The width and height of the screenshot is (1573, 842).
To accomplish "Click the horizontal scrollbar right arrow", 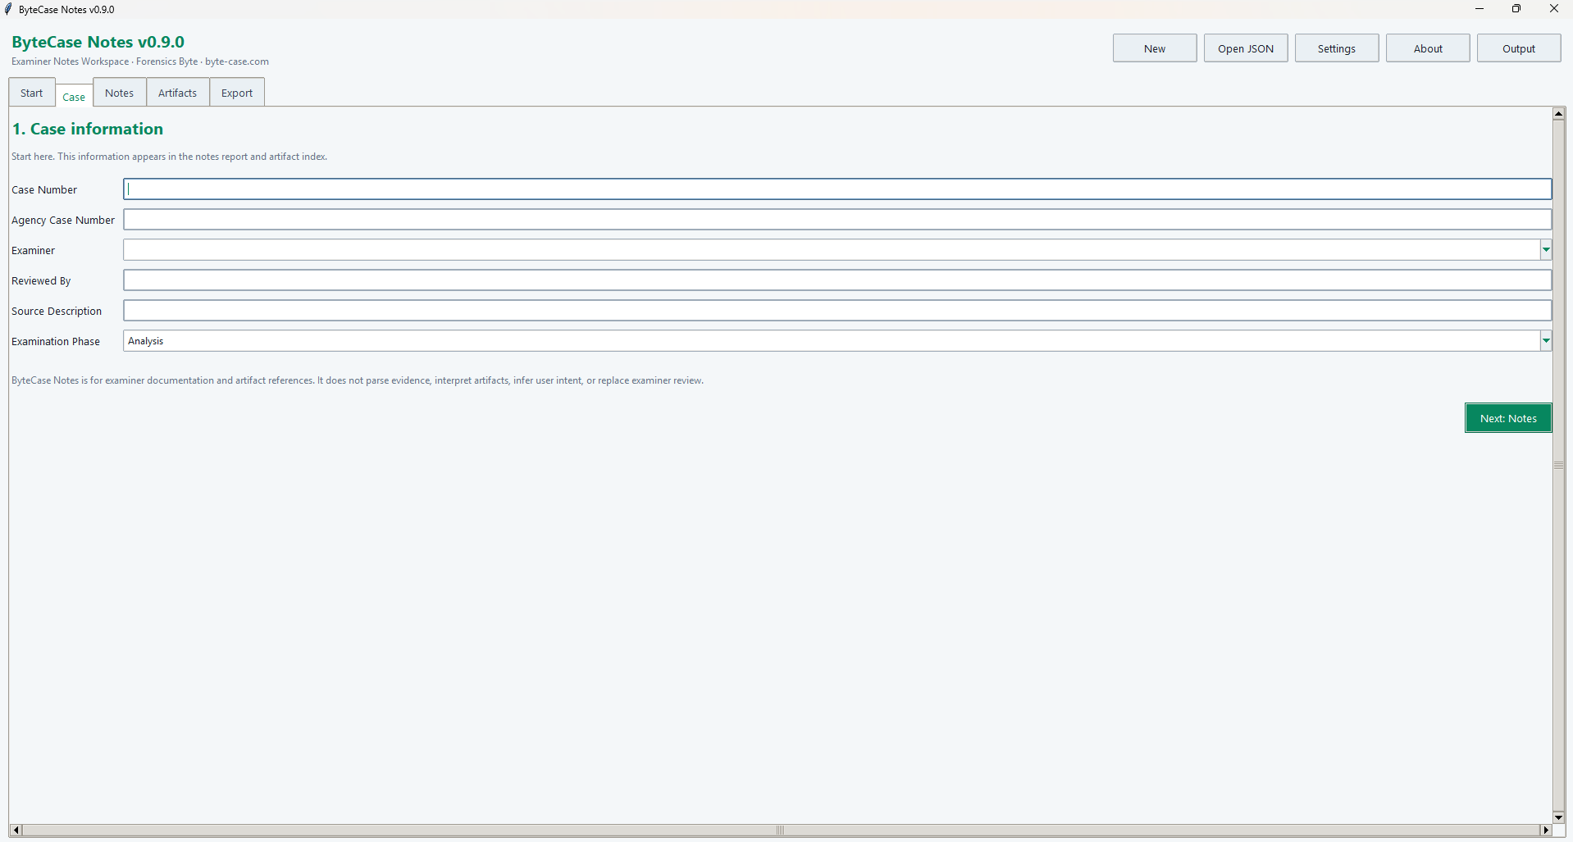I will pyautogui.click(x=1546, y=831).
